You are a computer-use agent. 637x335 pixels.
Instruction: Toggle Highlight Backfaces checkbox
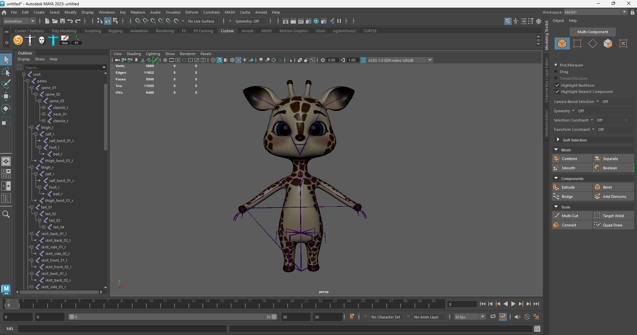click(x=557, y=85)
